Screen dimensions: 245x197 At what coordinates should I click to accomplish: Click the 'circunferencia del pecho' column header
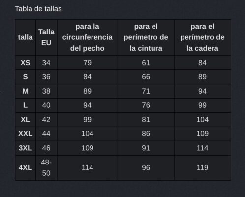[88, 37]
